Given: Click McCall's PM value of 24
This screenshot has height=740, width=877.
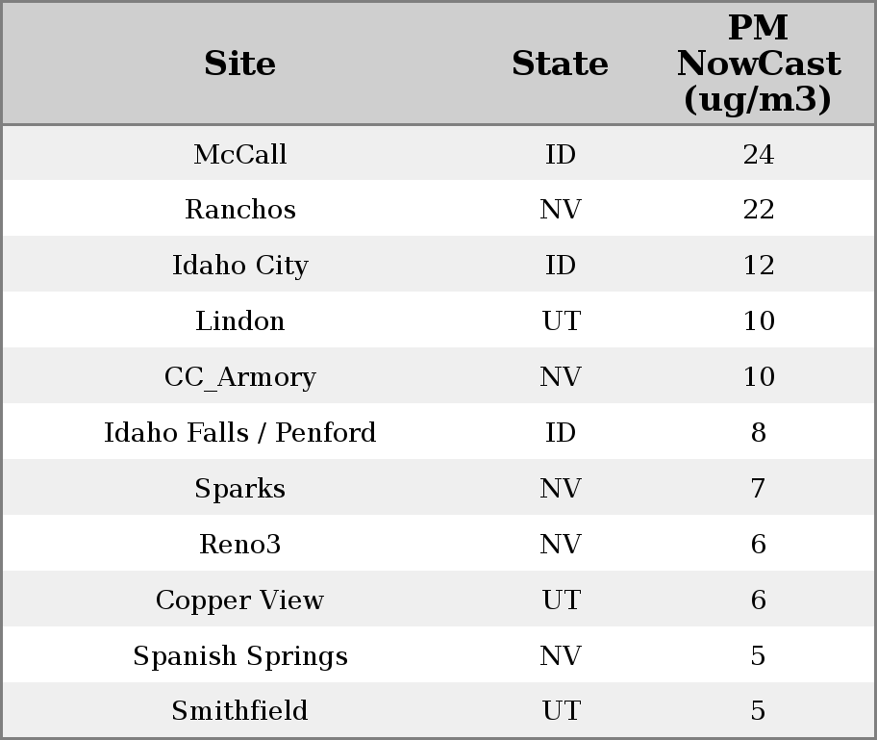Looking at the screenshot, I should (x=758, y=155).
